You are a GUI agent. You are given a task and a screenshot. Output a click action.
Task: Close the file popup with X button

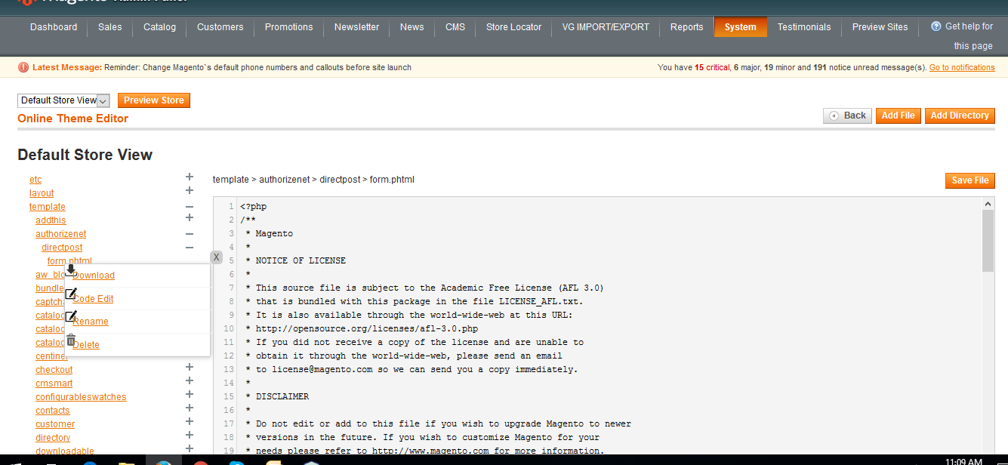216,257
